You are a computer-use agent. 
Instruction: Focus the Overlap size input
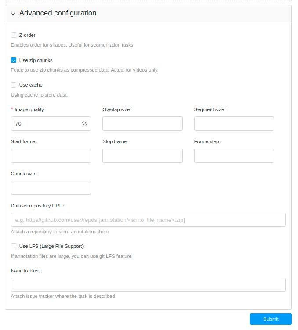pos(142,123)
